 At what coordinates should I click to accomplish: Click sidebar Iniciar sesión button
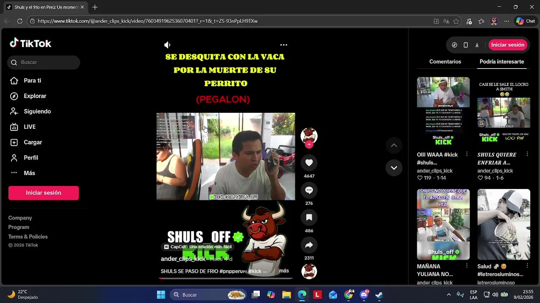coord(43,193)
